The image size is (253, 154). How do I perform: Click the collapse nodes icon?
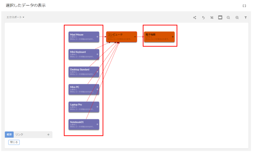pyautogui.click(x=212, y=18)
